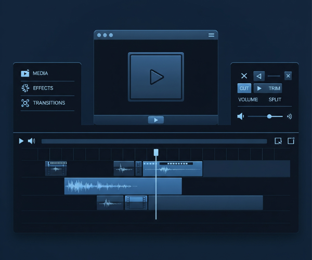This screenshot has width=312, height=260.
Task: Click the first window dot in preview title bar
Action: click(x=99, y=35)
